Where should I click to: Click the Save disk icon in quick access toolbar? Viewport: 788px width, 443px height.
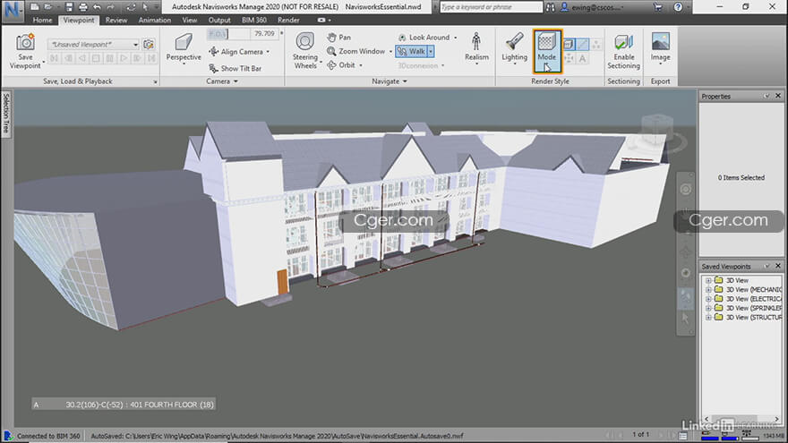tap(69, 7)
